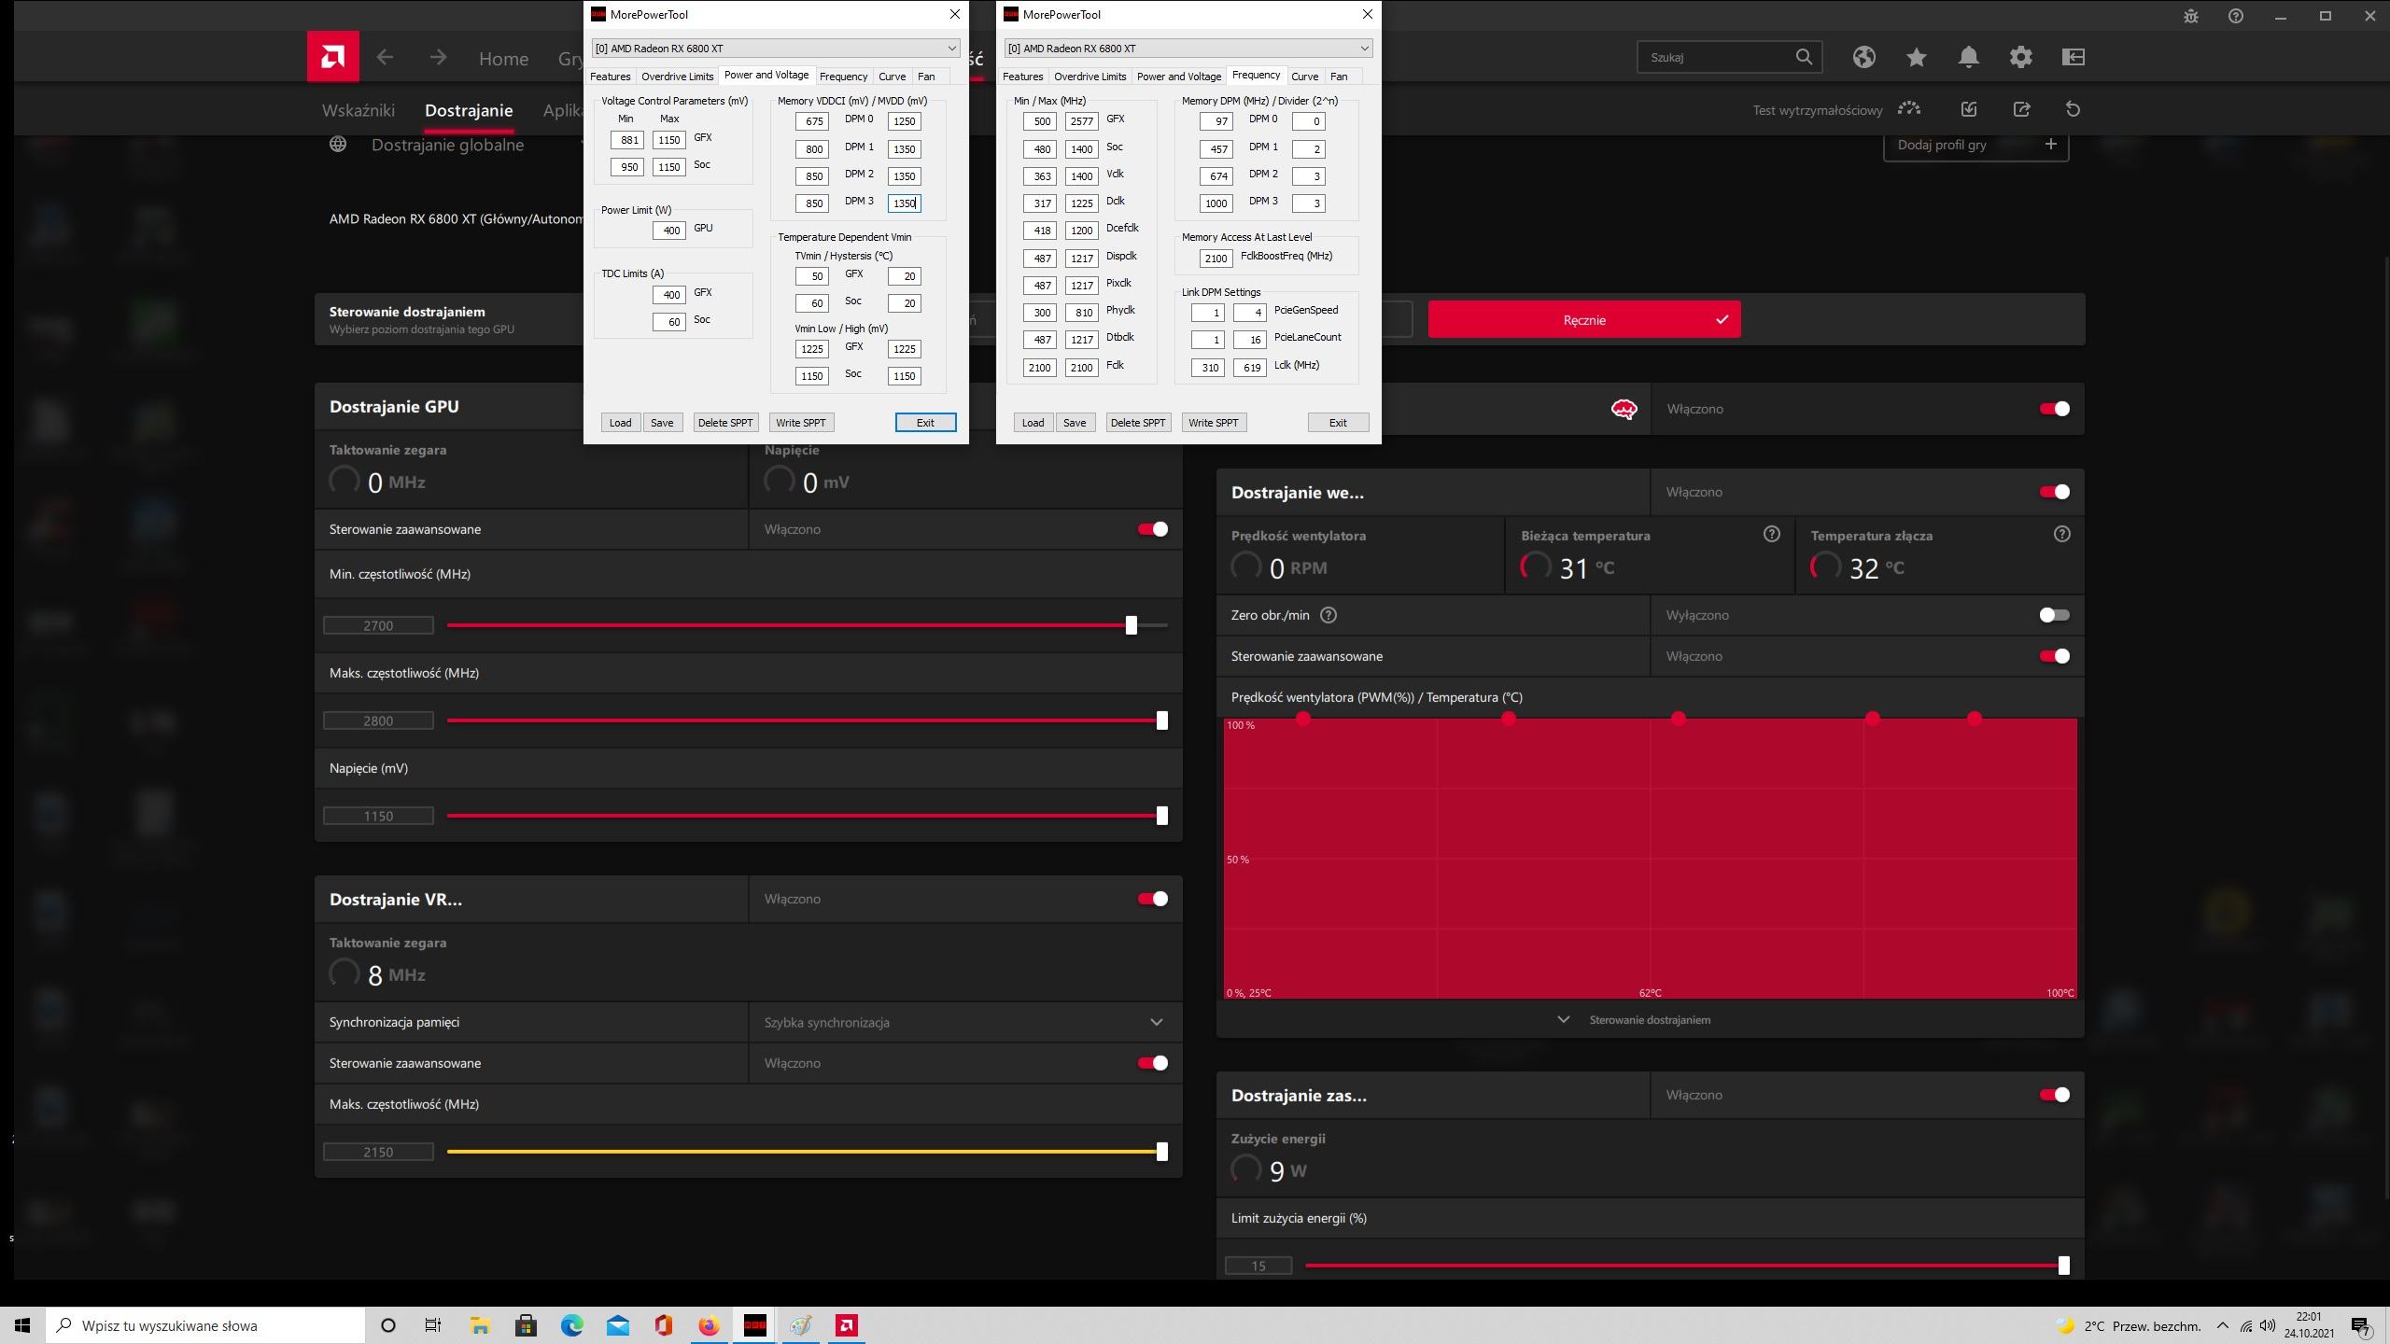Show help for Bieżąca temperatura
2390x1344 pixels.
(1771, 534)
